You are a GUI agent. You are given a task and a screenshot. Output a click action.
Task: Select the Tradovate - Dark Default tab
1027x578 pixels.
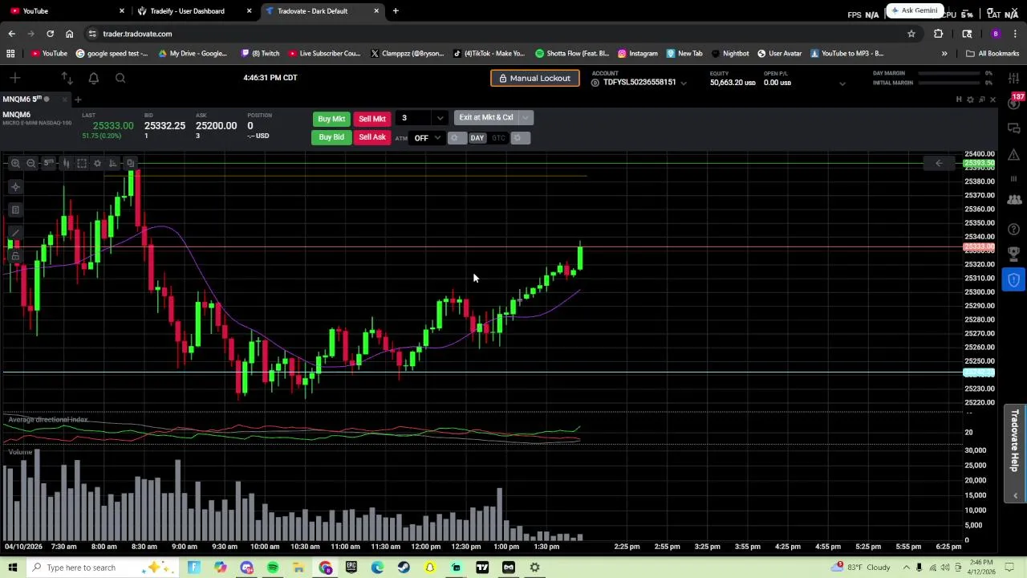pyautogui.click(x=321, y=11)
